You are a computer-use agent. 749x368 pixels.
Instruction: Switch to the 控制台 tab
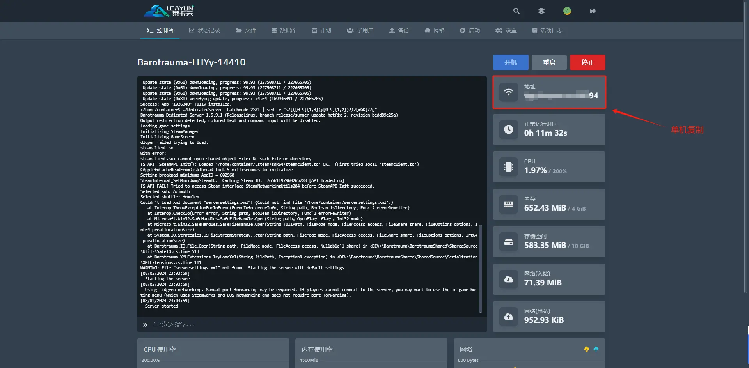point(160,30)
